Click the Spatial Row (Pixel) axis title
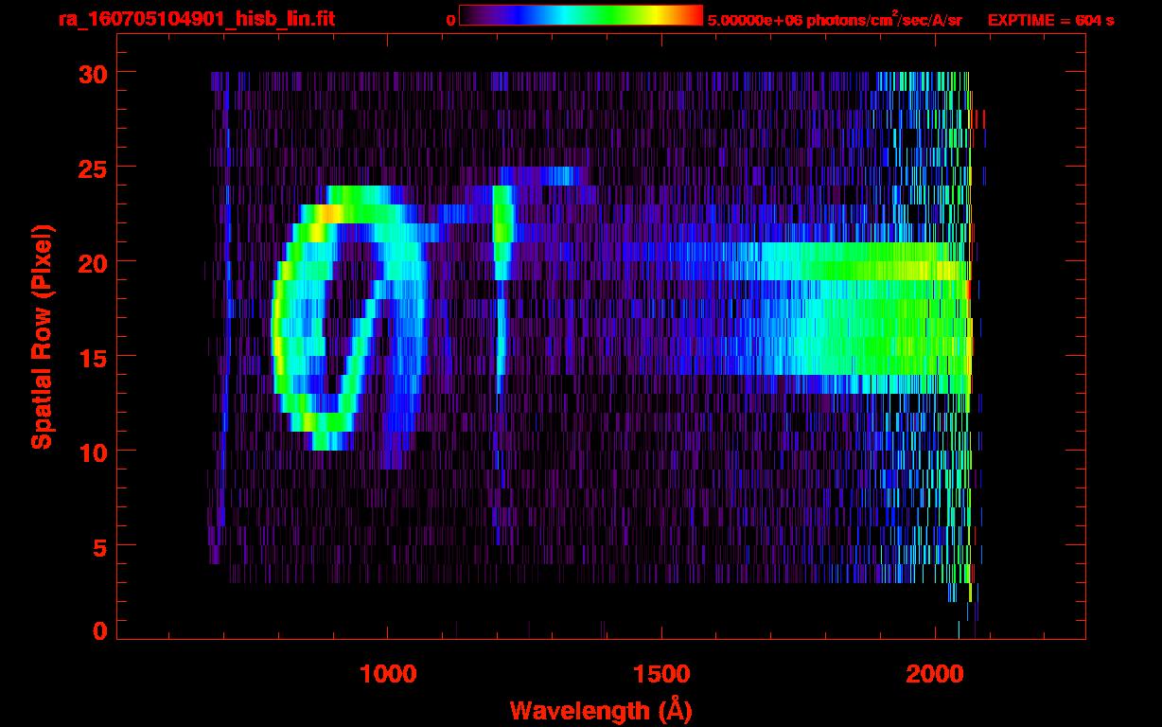The height and width of the screenshot is (727, 1162). coord(41,336)
